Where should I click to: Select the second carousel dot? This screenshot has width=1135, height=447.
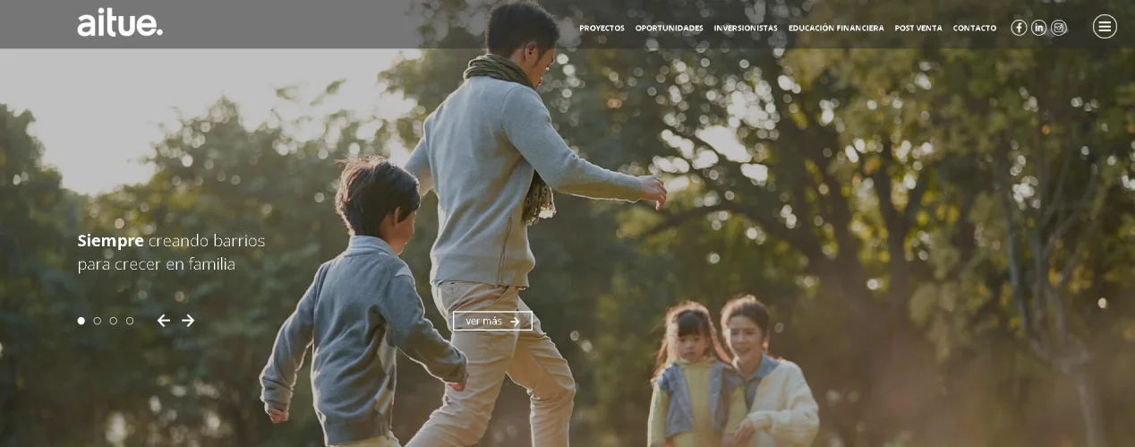click(98, 321)
